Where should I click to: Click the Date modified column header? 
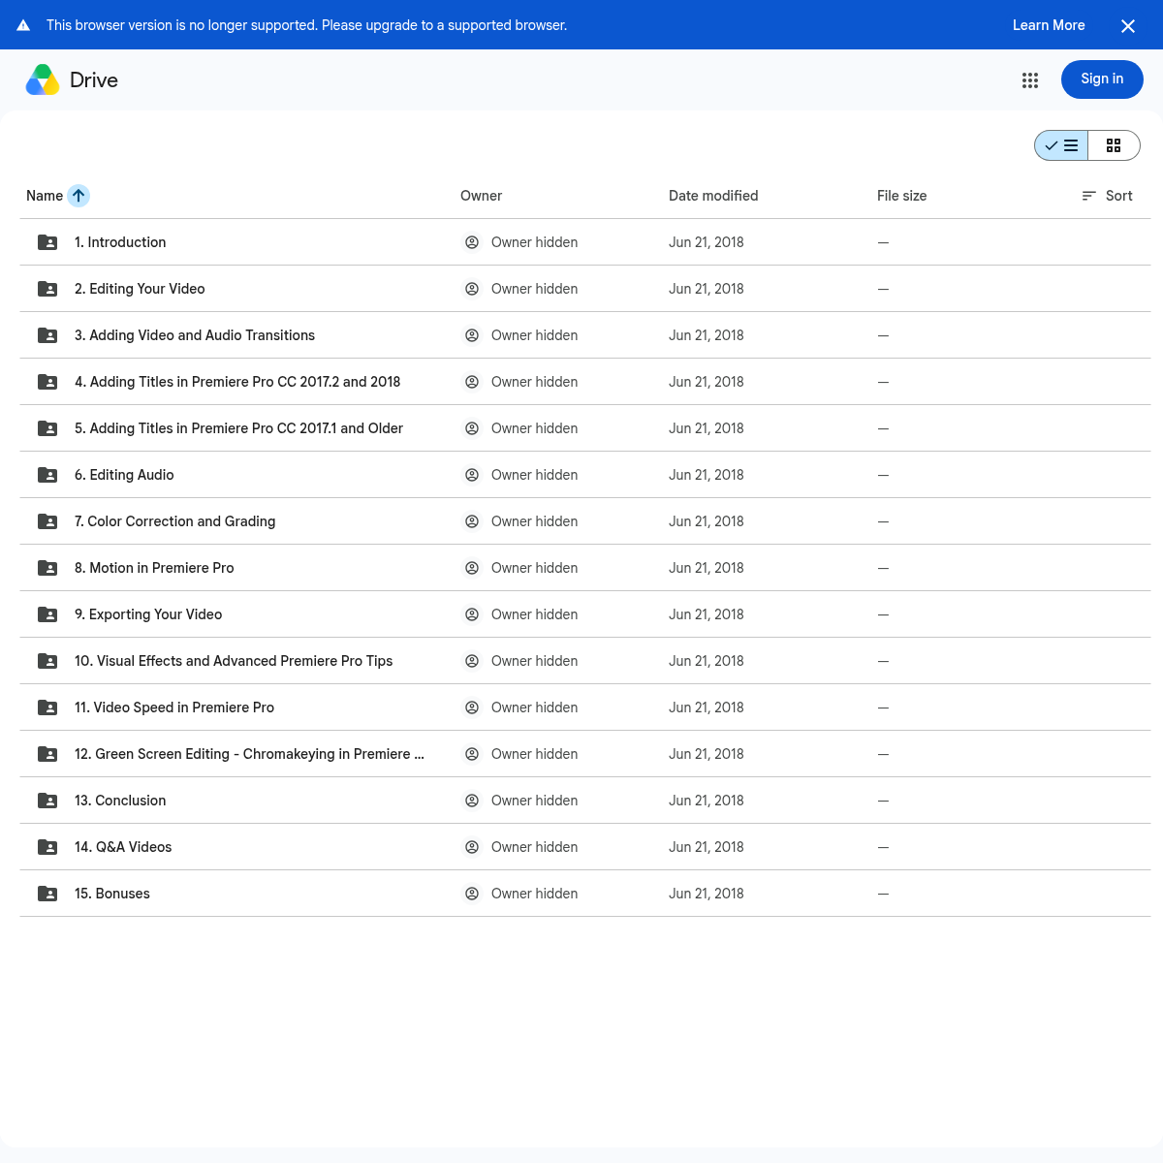713,196
